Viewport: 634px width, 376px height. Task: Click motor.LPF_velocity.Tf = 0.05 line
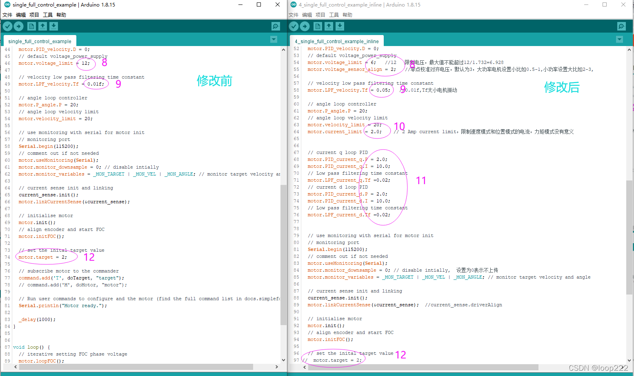coord(349,90)
